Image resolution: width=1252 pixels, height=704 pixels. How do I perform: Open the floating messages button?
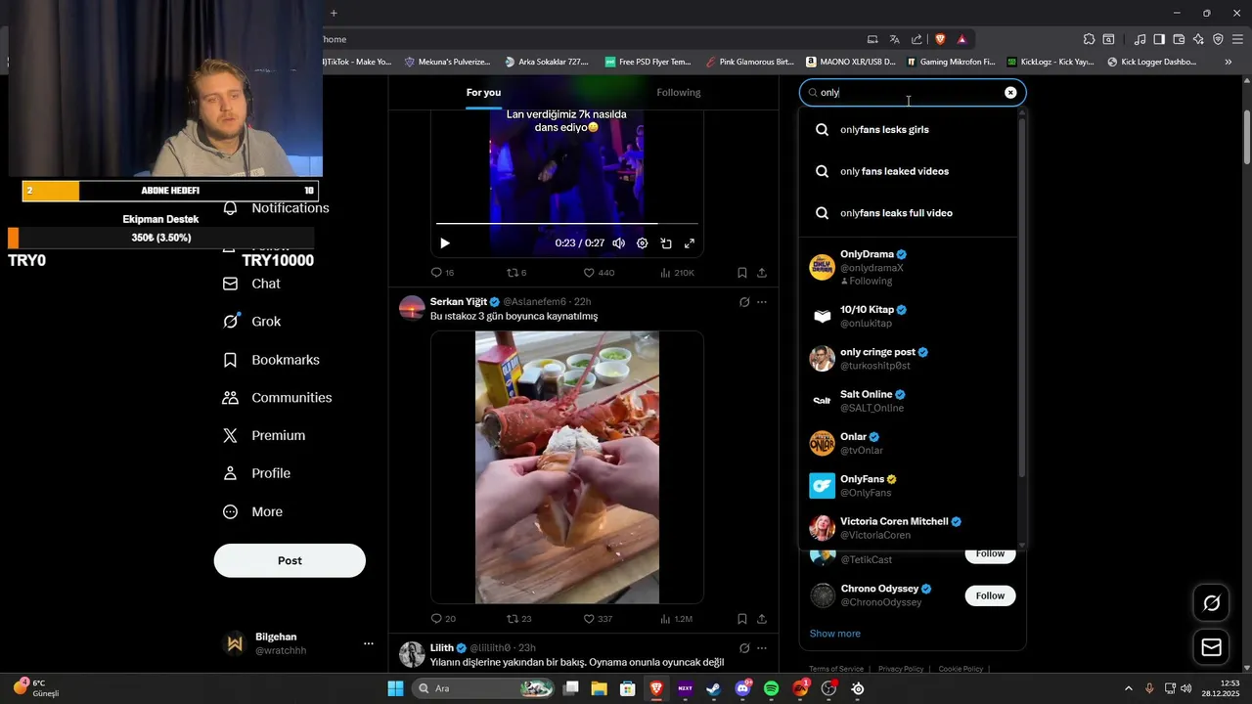point(1211,647)
